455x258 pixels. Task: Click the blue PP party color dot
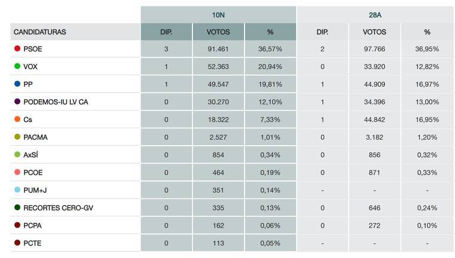tap(17, 84)
